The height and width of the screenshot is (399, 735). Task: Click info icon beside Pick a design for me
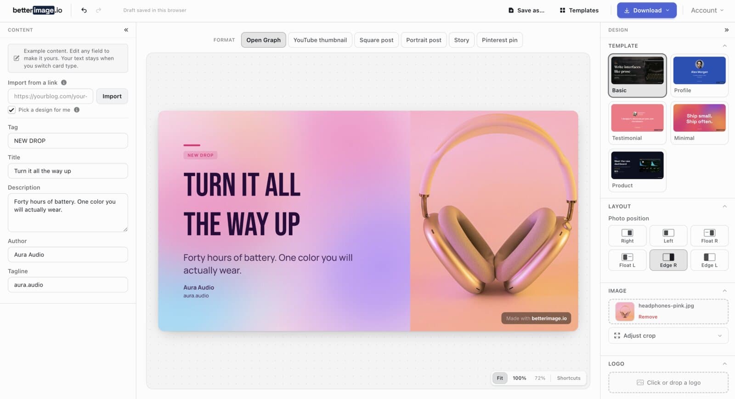click(77, 110)
